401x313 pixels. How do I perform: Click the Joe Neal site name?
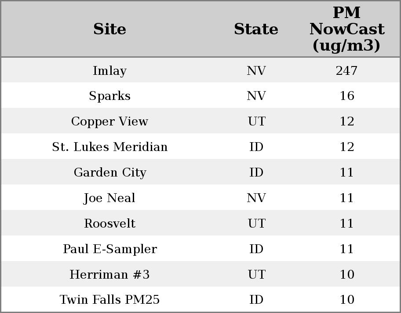click(x=109, y=198)
